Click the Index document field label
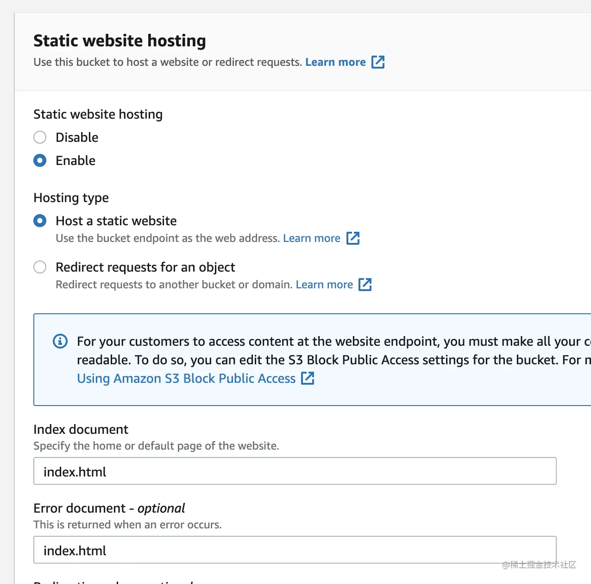This screenshot has height=584, width=591. (81, 430)
